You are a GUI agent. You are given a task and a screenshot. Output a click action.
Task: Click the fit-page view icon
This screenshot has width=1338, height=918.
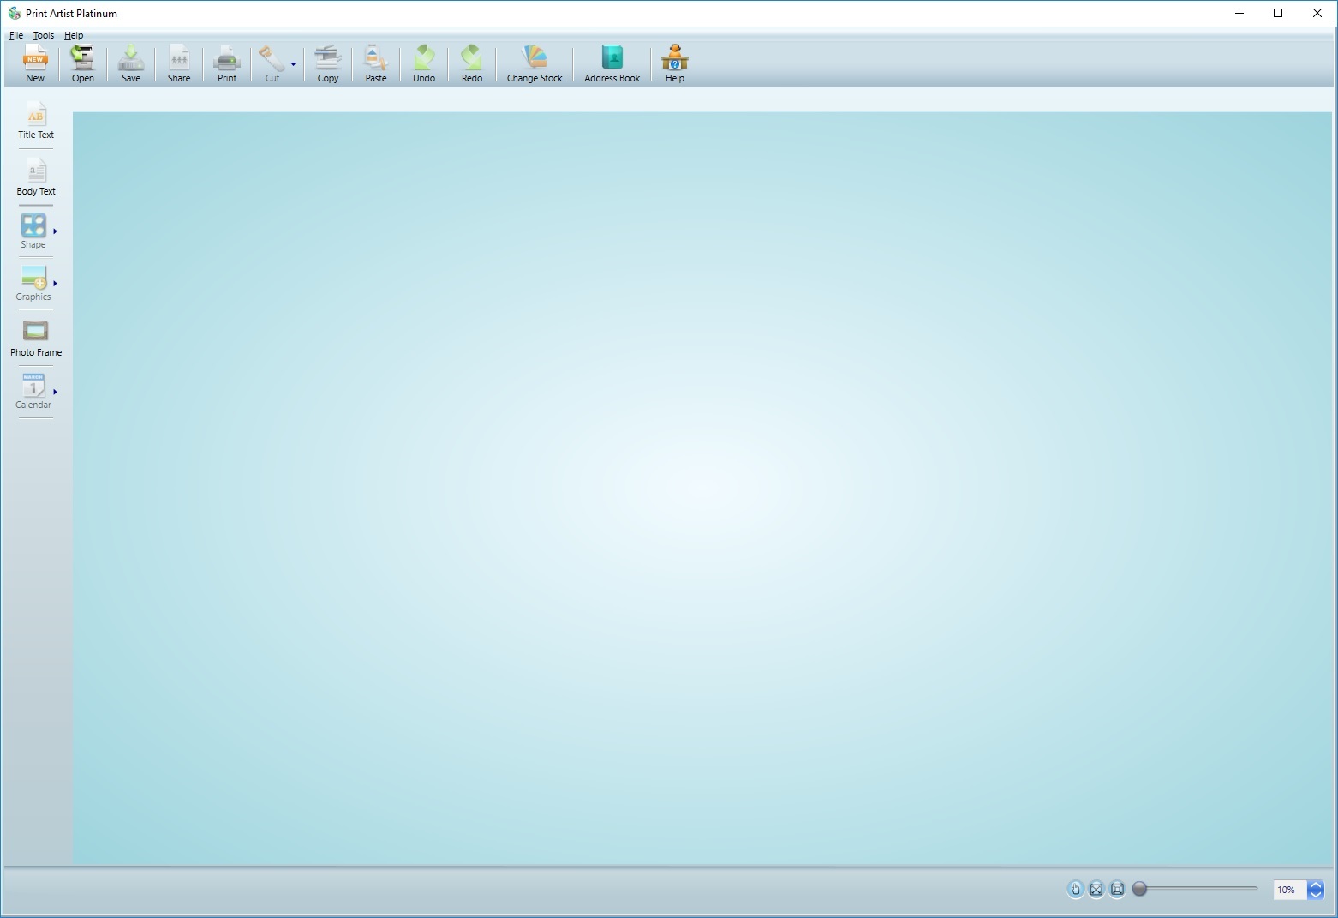tap(1117, 890)
